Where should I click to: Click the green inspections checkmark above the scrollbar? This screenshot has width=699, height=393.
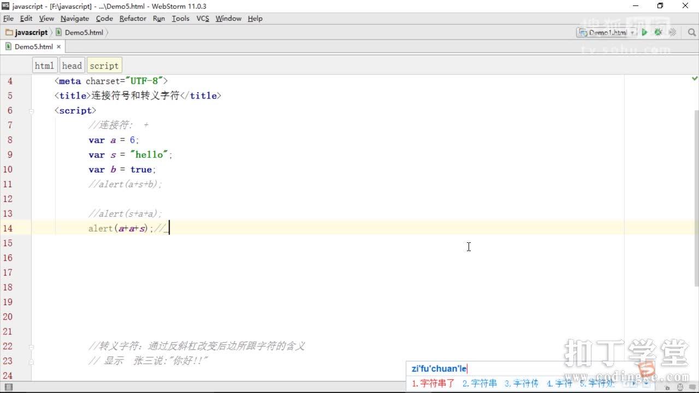(x=694, y=79)
